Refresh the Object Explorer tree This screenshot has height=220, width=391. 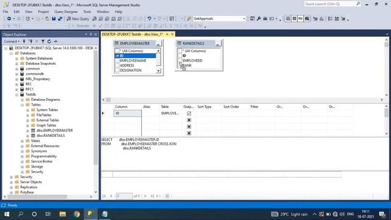(x=49, y=42)
